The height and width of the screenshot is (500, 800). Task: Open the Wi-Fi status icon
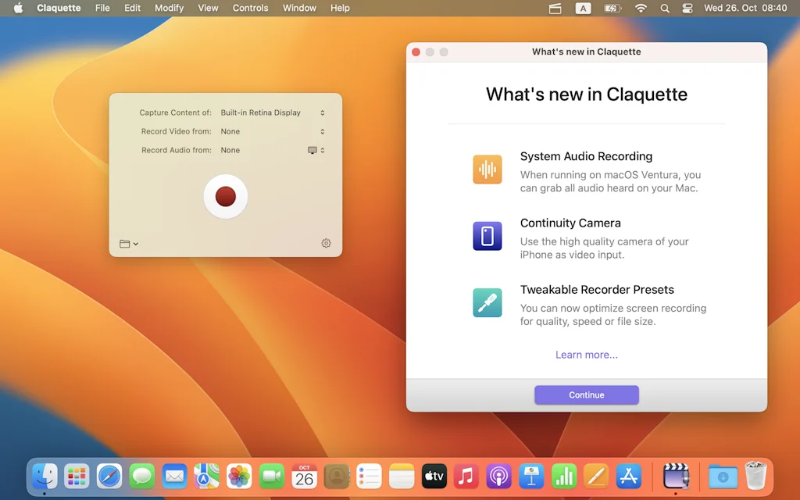point(640,9)
